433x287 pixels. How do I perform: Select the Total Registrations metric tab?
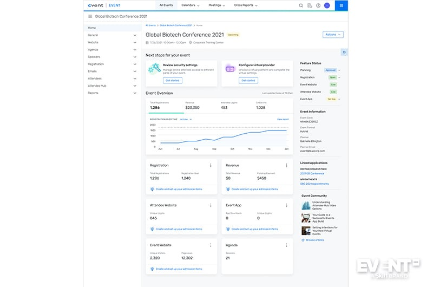pos(166,106)
